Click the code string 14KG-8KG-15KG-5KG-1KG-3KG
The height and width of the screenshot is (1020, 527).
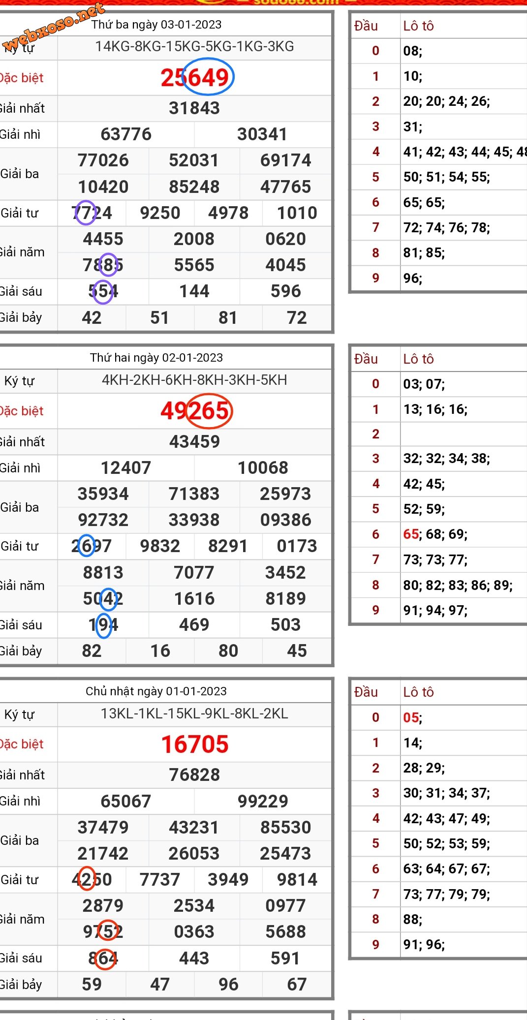[x=194, y=47]
